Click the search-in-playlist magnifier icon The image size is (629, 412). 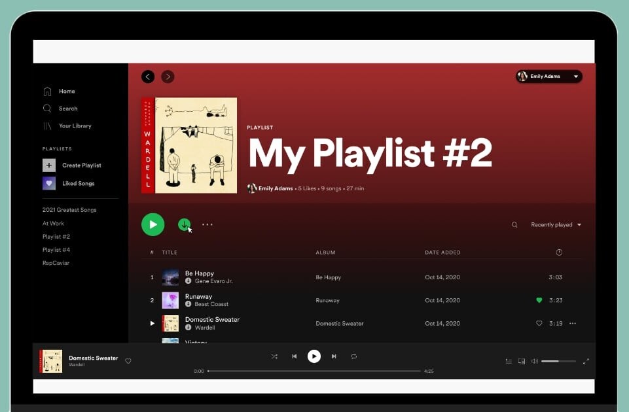514,225
